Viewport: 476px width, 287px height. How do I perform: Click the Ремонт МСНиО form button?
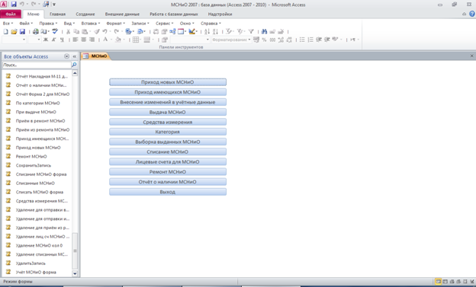coord(168,172)
